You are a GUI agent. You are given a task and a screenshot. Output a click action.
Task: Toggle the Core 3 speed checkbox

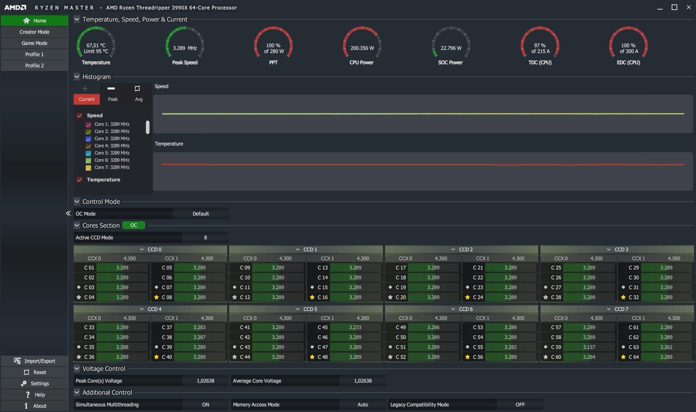[x=88, y=139]
